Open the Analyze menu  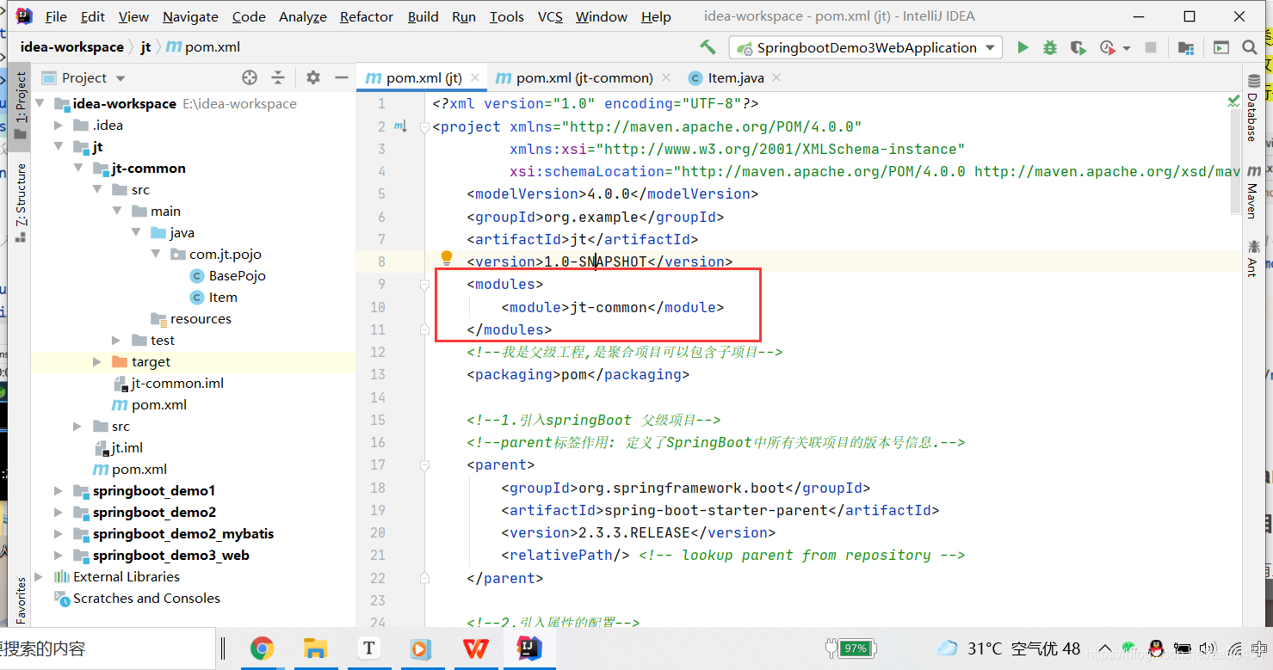pyautogui.click(x=303, y=16)
